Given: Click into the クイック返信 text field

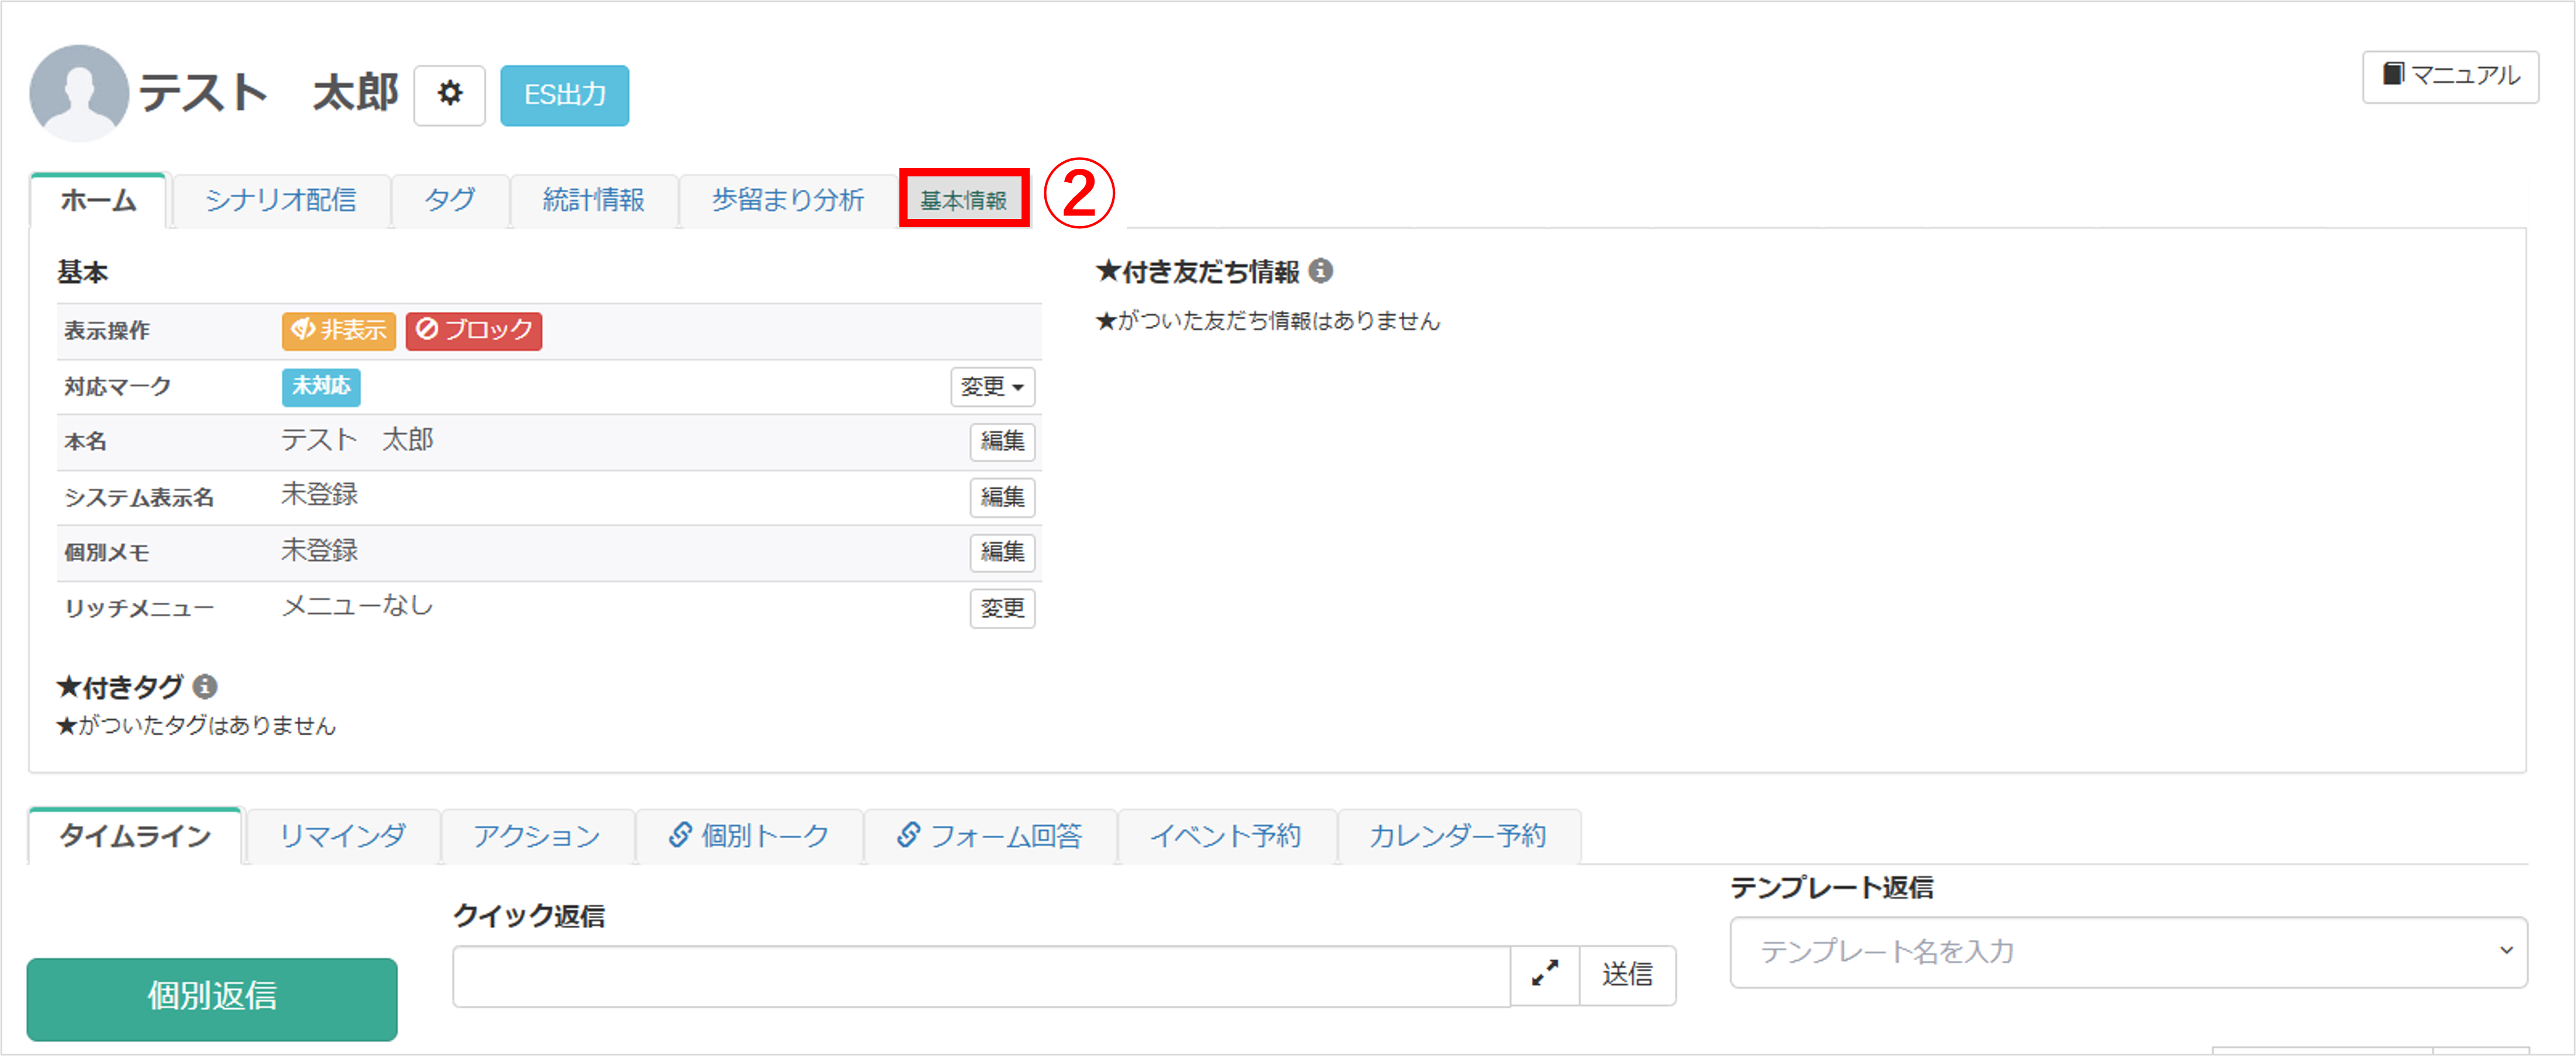Looking at the screenshot, I should coord(980,976).
